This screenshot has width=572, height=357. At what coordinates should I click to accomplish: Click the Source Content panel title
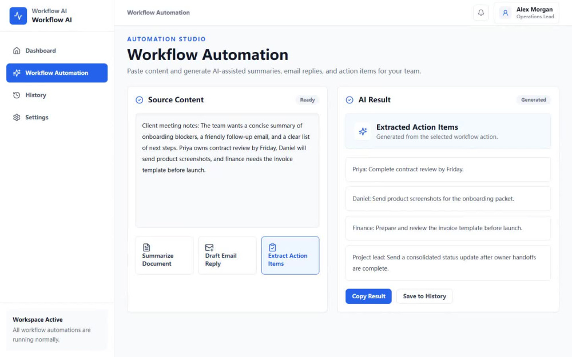[176, 100]
